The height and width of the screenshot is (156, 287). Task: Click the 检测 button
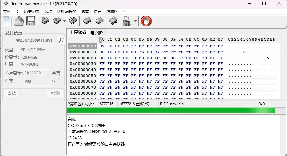(55, 94)
